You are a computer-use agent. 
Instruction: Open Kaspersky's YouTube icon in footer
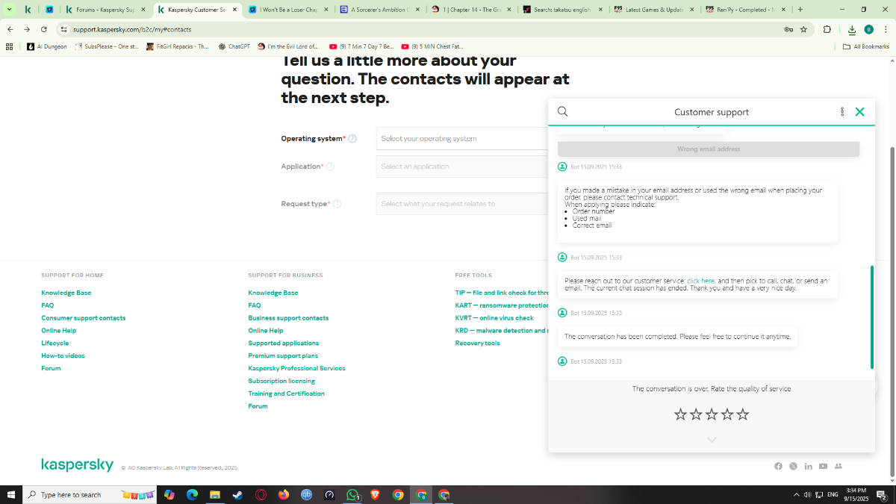(823, 466)
